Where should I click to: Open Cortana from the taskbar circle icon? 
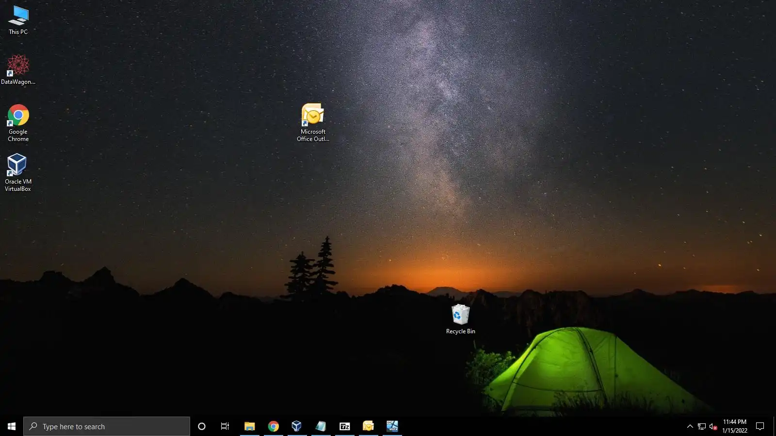[202, 426]
